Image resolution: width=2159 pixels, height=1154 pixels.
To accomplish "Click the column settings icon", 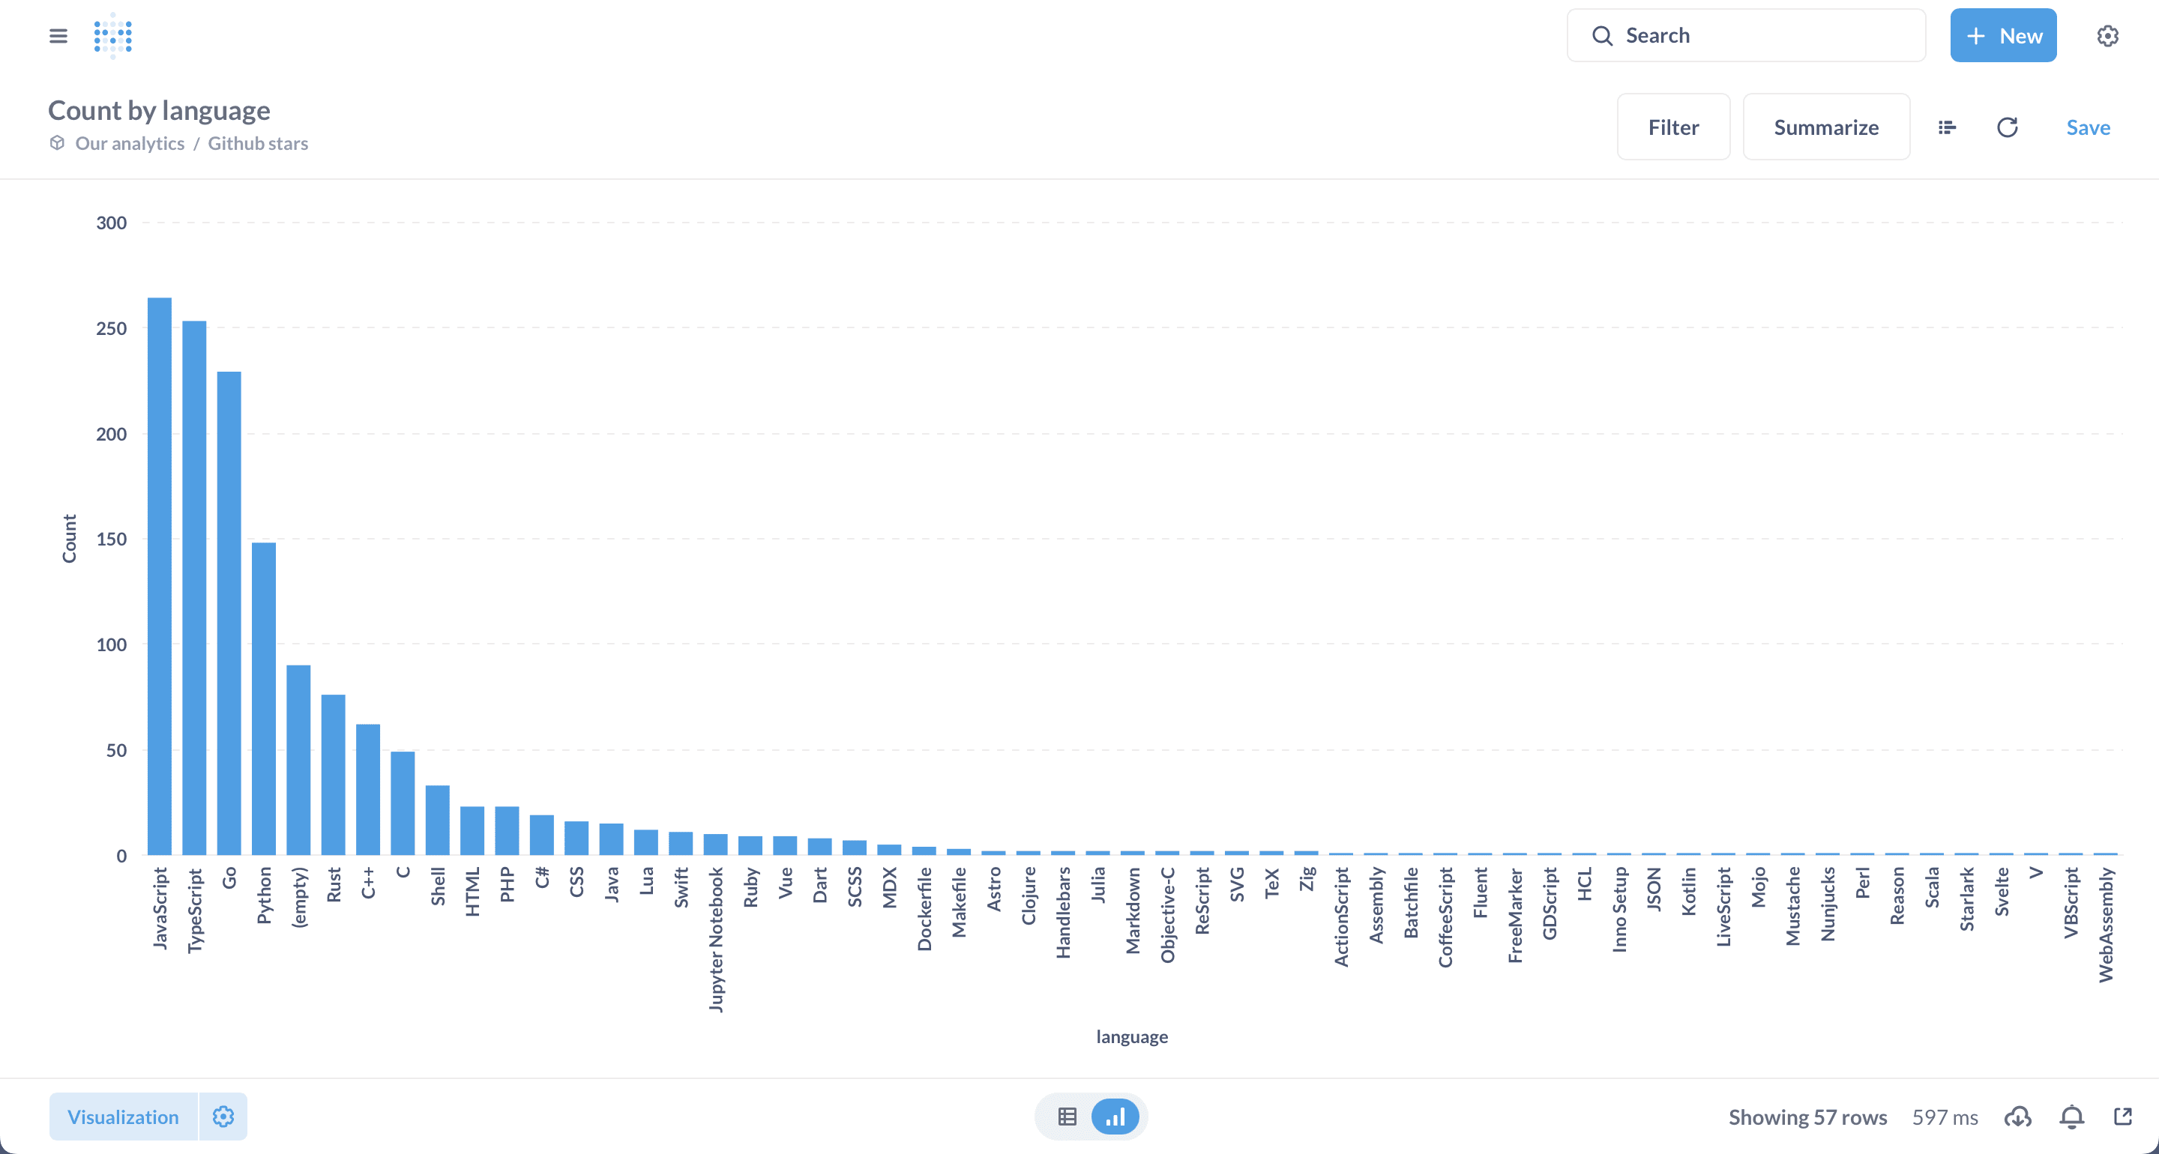I will pyautogui.click(x=1946, y=127).
